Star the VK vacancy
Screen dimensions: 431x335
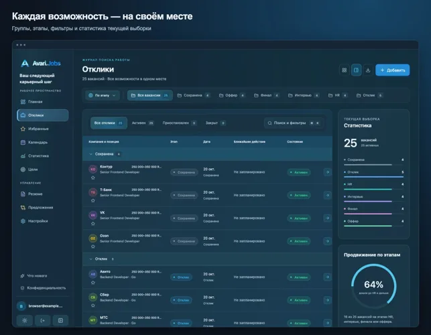coord(93,223)
